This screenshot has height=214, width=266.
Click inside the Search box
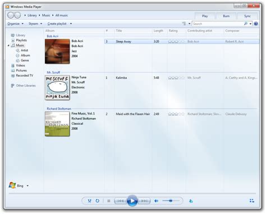(x=218, y=24)
